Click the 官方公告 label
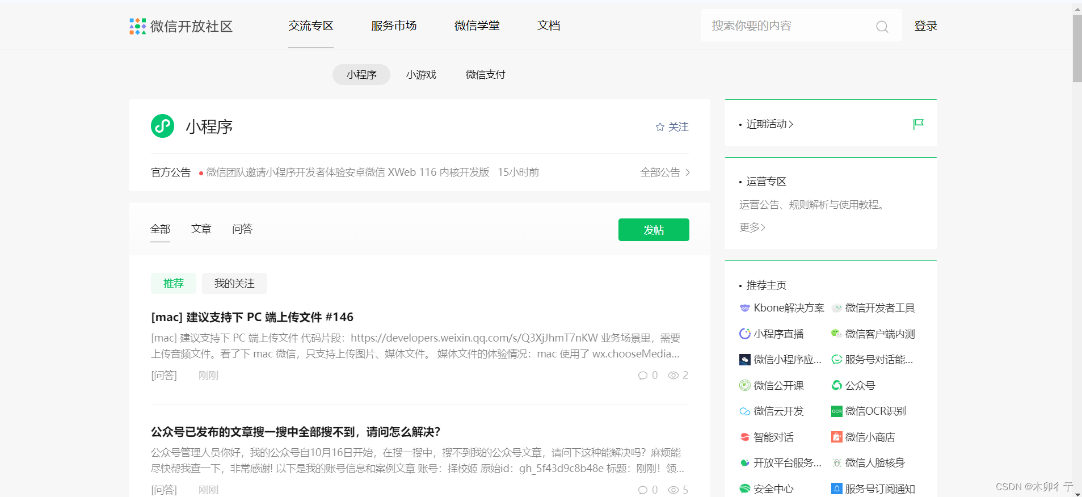This screenshot has height=497, width=1082. [171, 172]
